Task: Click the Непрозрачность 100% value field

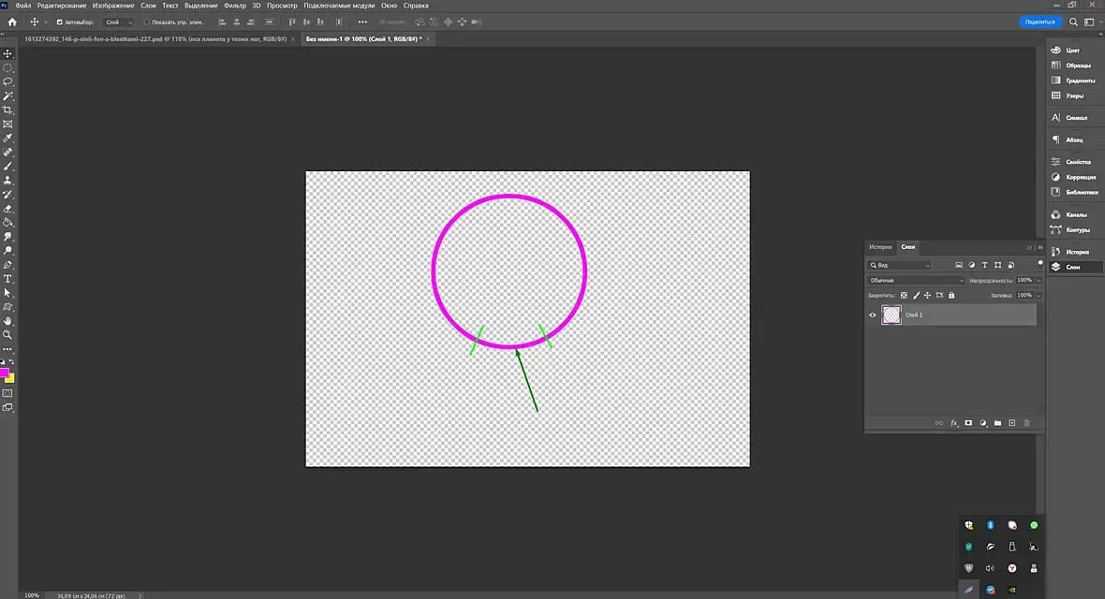Action: [1024, 281]
